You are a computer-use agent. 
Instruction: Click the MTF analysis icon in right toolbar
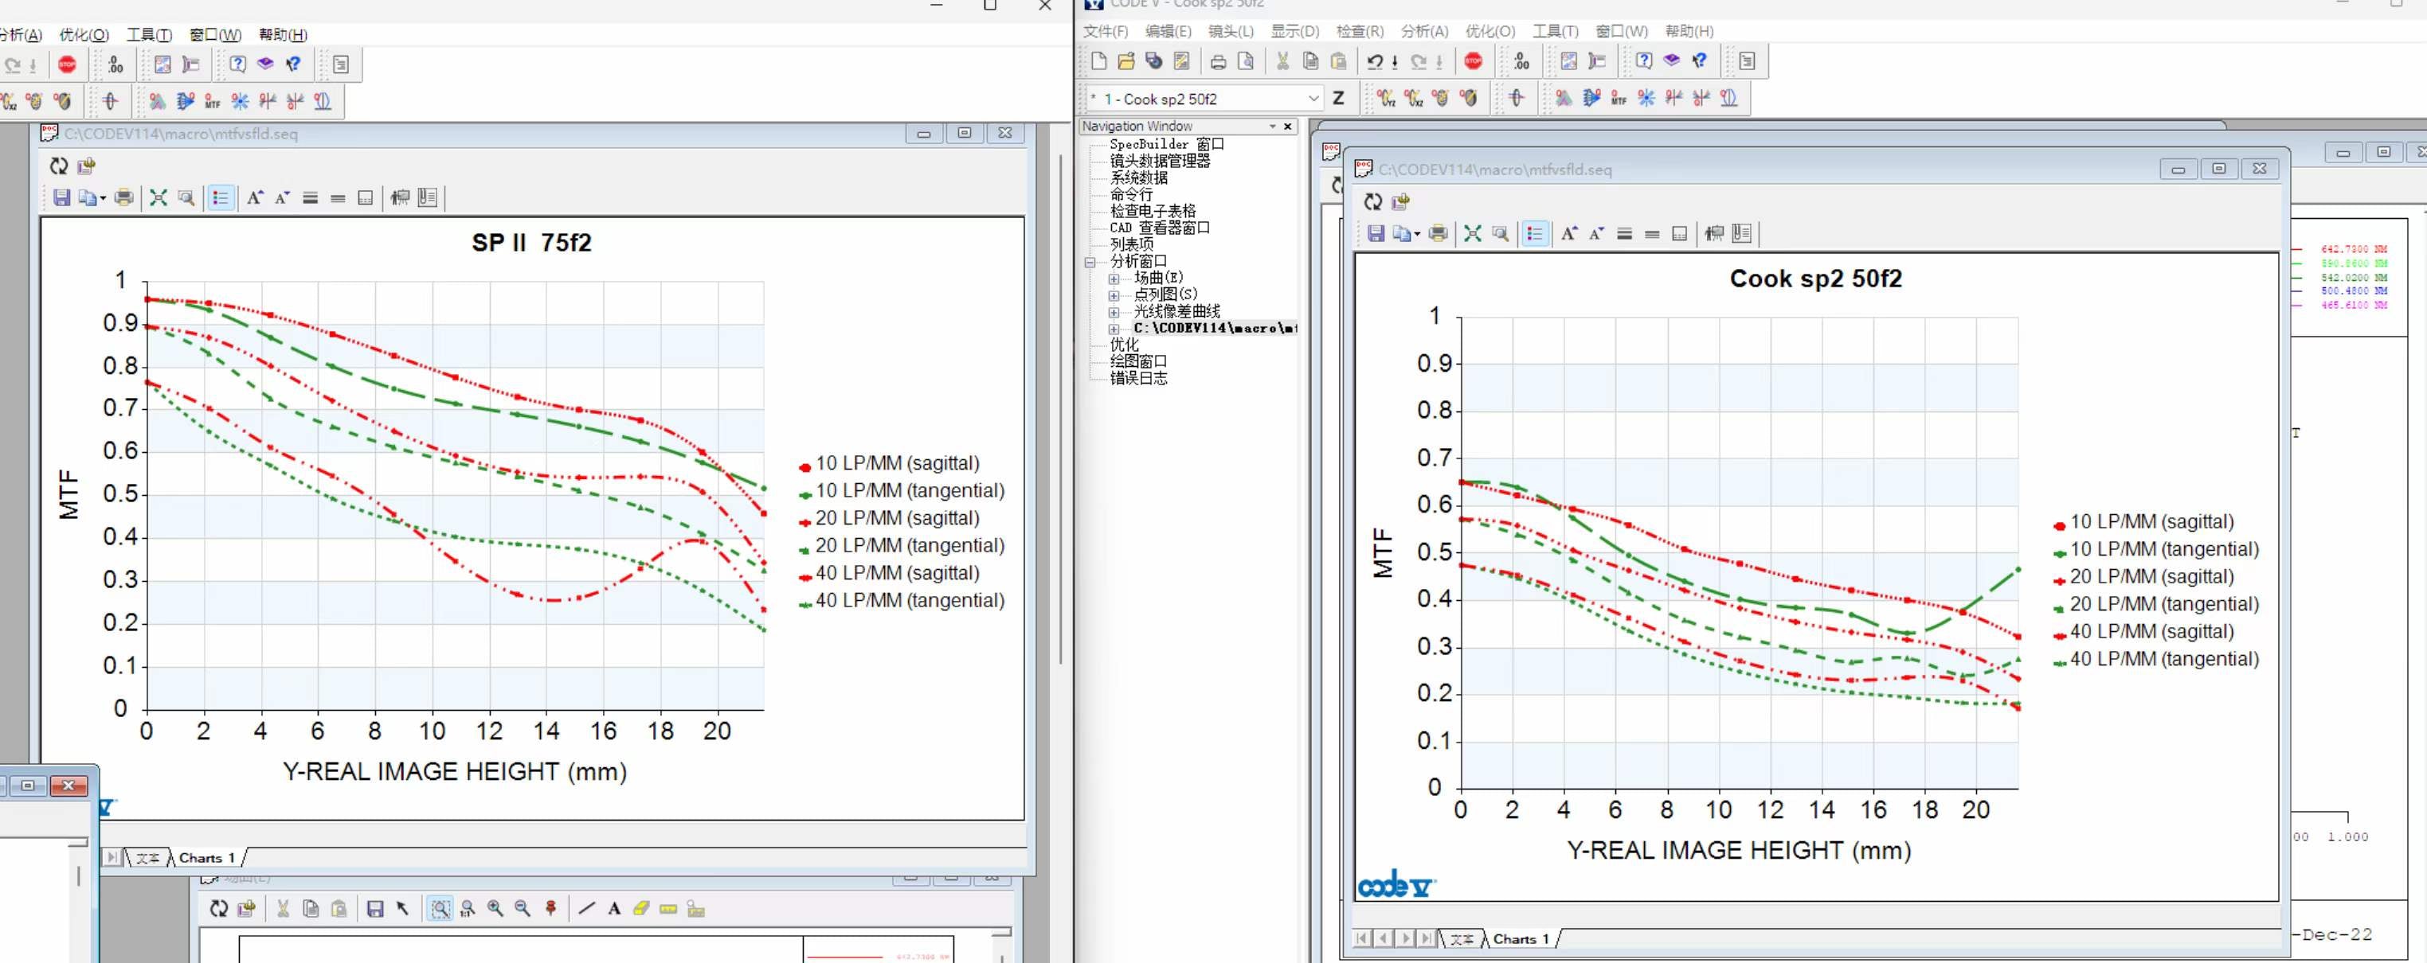[1619, 98]
